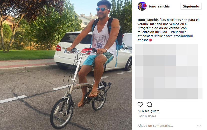Click the HACE 14 HORAS timestamp
The height and width of the screenshot is (130, 207).
pos(147,116)
